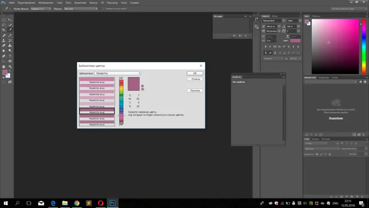
Task: Click the Отмена button
Action: tap(195, 79)
